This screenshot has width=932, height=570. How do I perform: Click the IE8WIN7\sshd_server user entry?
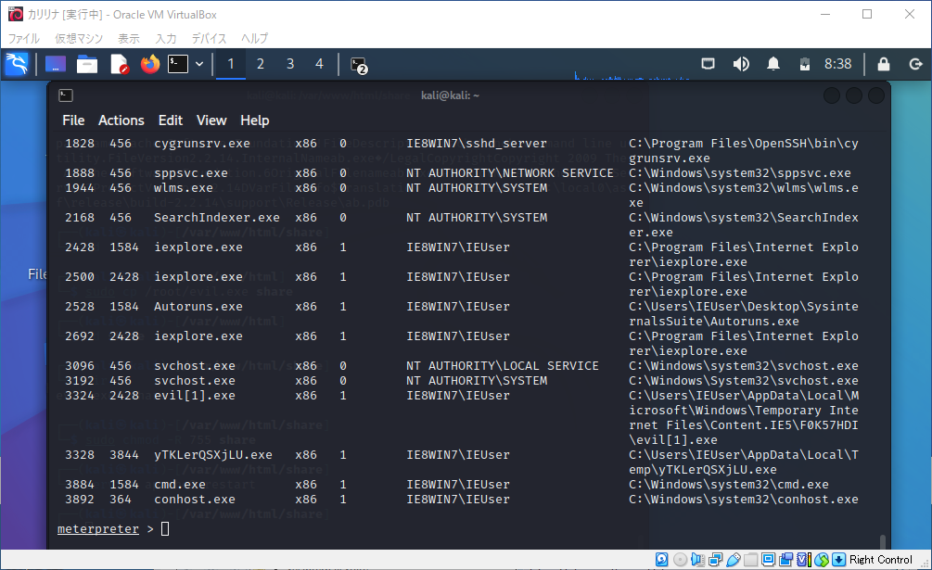(x=476, y=144)
